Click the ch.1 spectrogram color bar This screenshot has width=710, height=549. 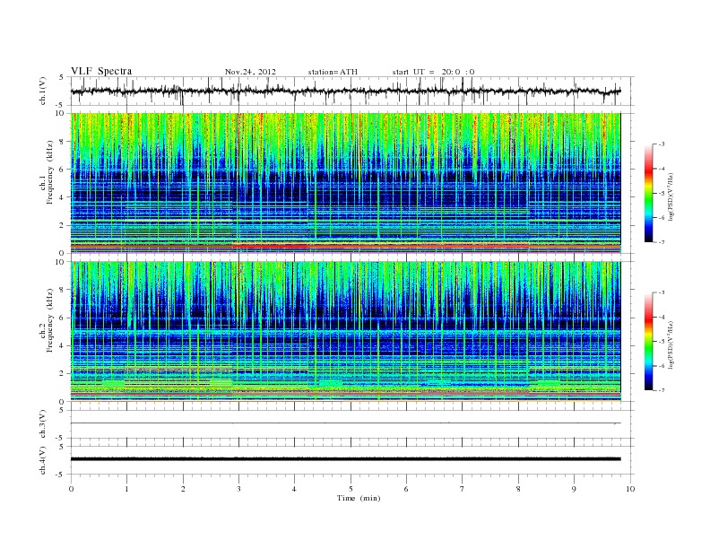[649, 193]
